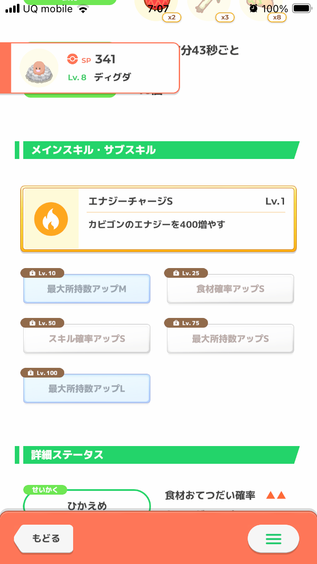Open the green hamburger menu
The height and width of the screenshot is (564, 317).
point(273,539)
